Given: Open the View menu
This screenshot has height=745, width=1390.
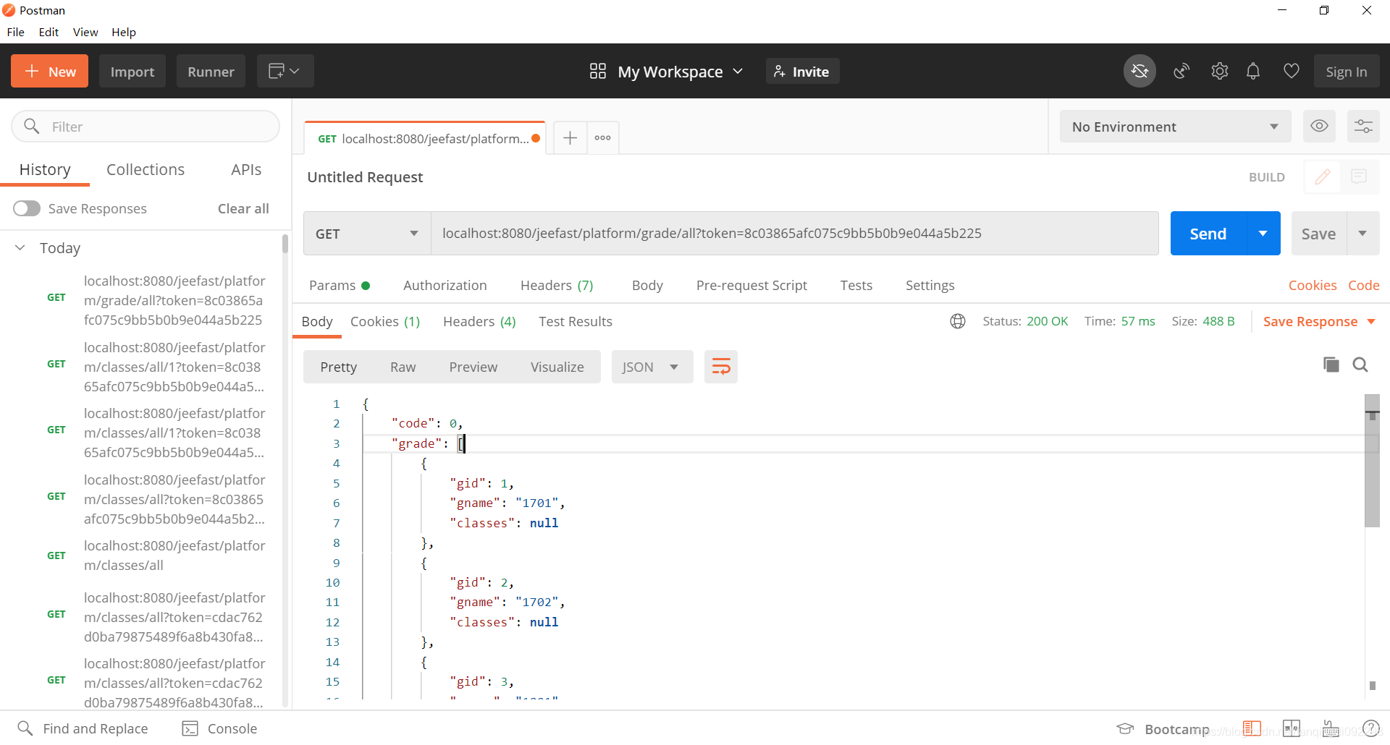Looking at the screenshot, I should 85,32.
